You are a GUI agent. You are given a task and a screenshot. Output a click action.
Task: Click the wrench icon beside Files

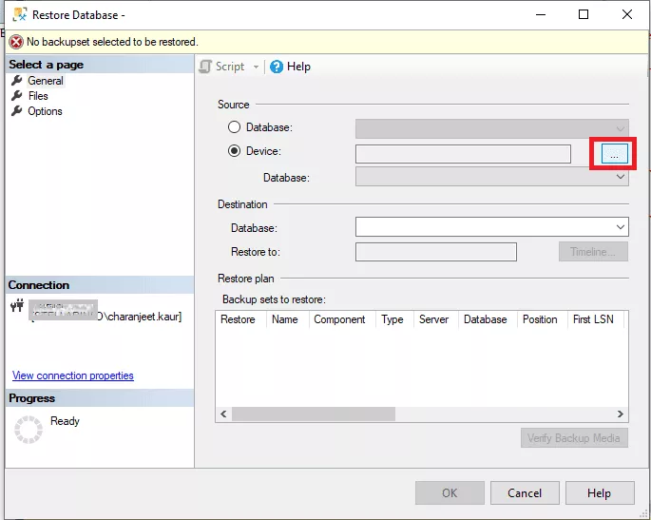point(16,96)
